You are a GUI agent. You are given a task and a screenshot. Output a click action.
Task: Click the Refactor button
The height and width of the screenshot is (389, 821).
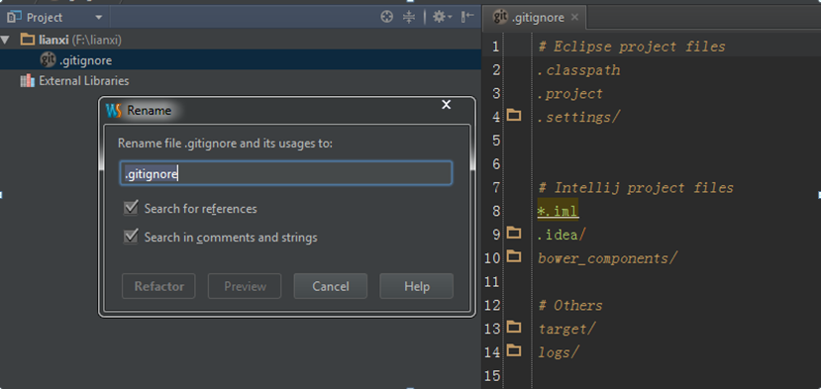tap(158, 286)
